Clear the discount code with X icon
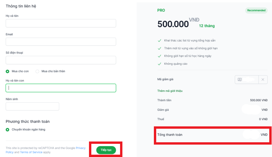 point(263,79)
